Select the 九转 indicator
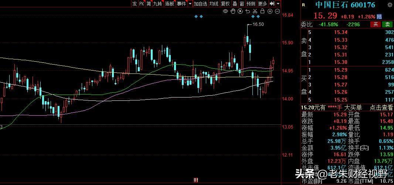 tap(158, 4)
